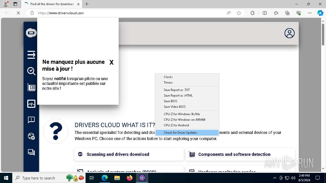The width and height of the screenshot is (326, 183).
Task: Activate Read aloud icon in address bar
Action: pyautogui.click(x=229, y=13)
